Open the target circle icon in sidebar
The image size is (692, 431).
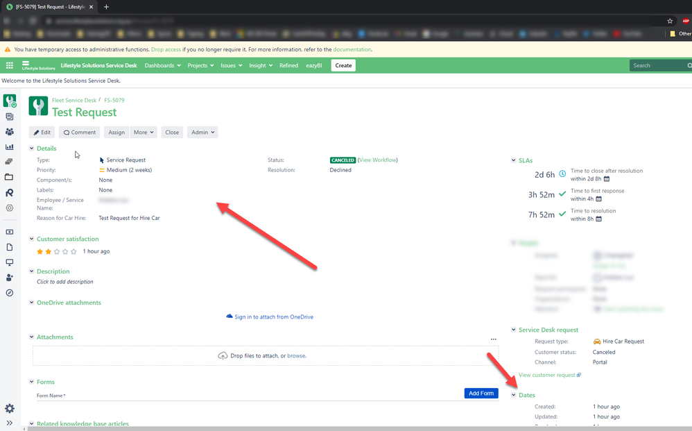point(9,208)
